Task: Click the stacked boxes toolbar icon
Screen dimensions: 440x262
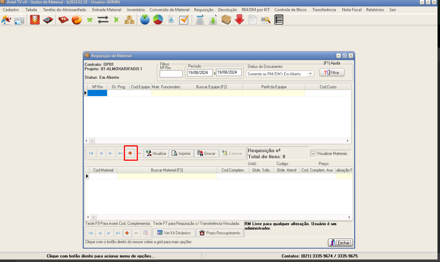Action: 129,20
